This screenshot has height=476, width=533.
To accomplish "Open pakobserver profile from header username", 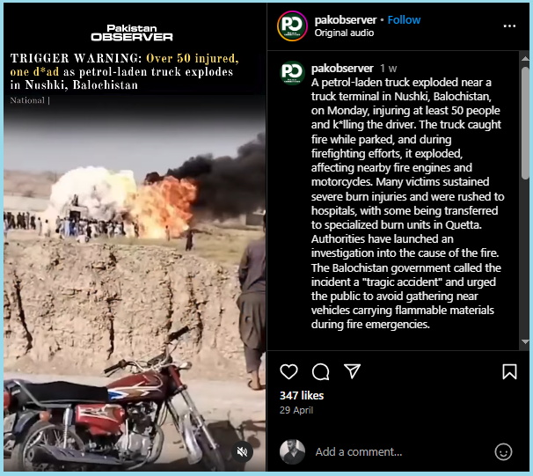I will point(346,20).
